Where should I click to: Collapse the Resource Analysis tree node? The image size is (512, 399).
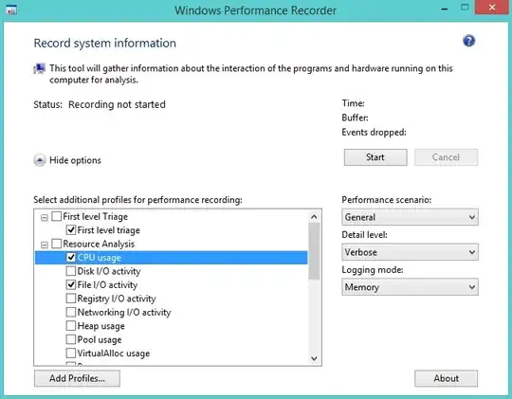45,245
